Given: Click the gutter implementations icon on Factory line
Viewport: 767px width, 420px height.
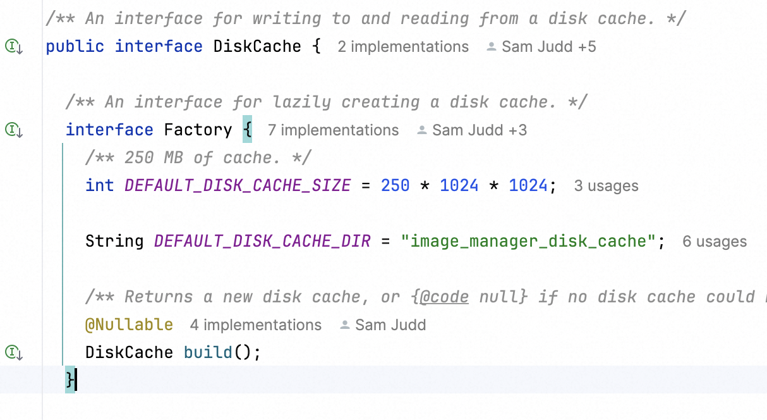Looking at the screenshot, I should click(13, 130).
